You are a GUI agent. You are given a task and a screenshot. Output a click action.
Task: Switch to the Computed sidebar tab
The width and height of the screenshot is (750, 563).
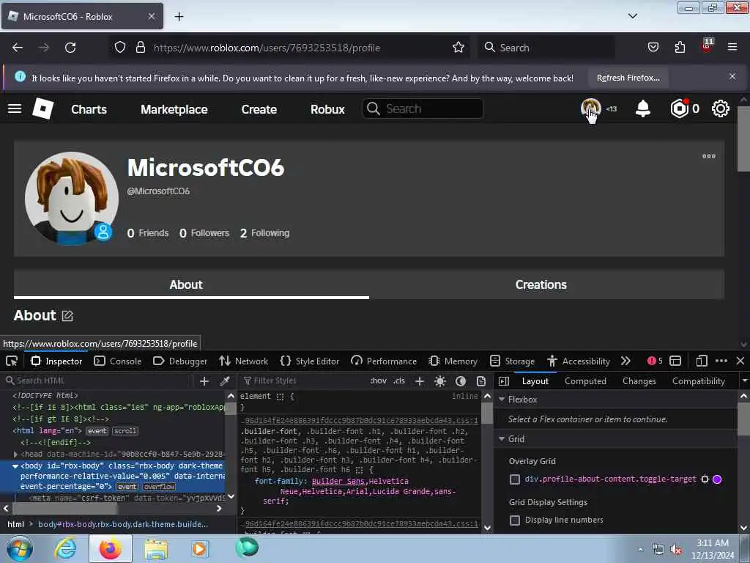pyautogui.click(x=585, y=381)
